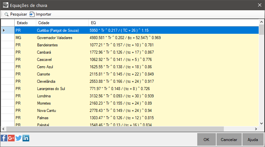The height and width of the screenshot is (147, 265).
Task: Click the horizontal scrollbar left arrow
Action: click(3, 129)
